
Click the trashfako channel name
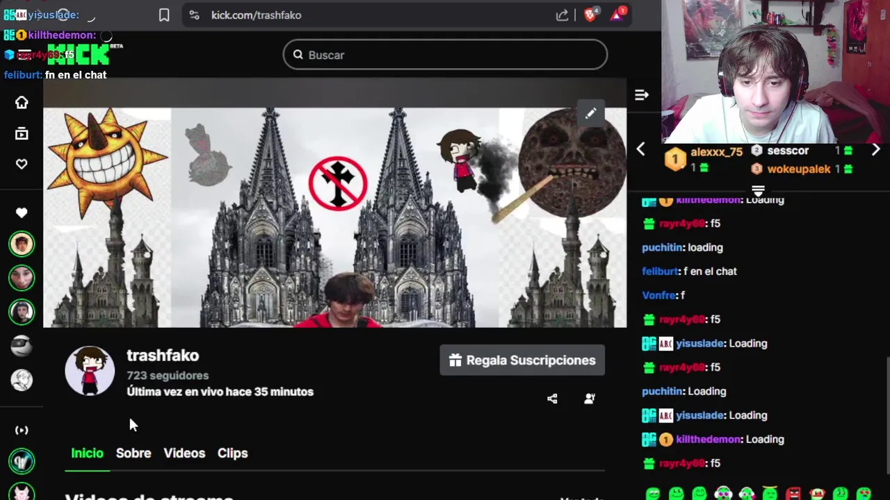163,356
